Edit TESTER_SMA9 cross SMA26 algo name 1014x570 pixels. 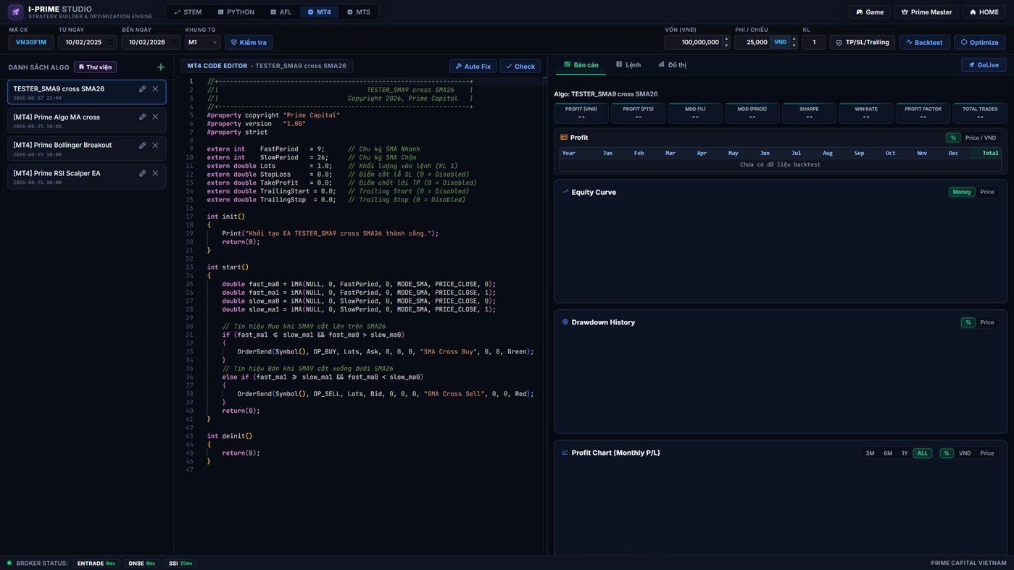click(143, 89)
